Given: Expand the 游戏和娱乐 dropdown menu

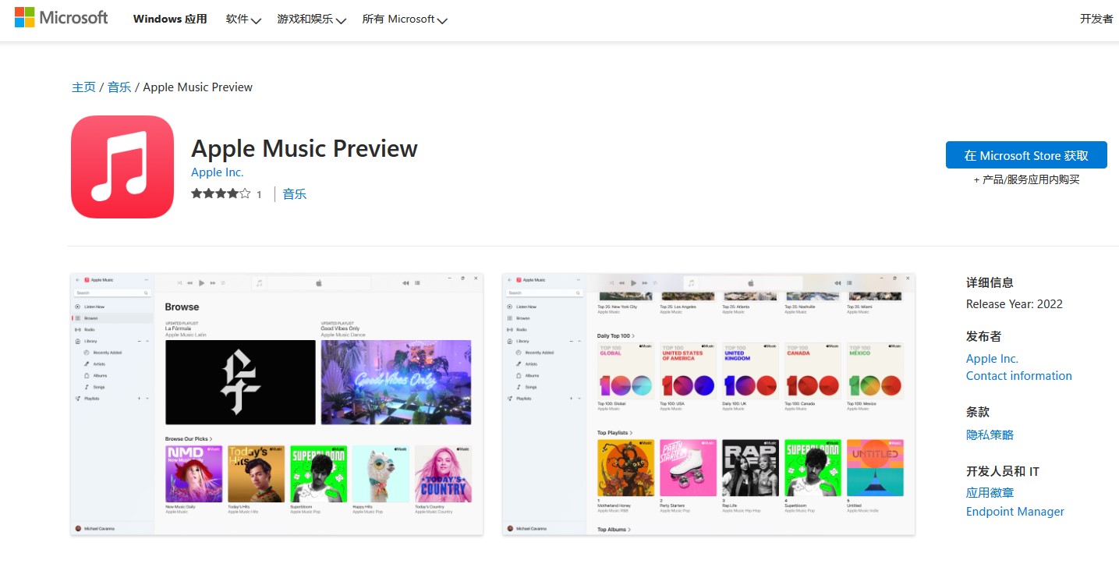Looking at the screenshot, I should click(x=310, y=19).
